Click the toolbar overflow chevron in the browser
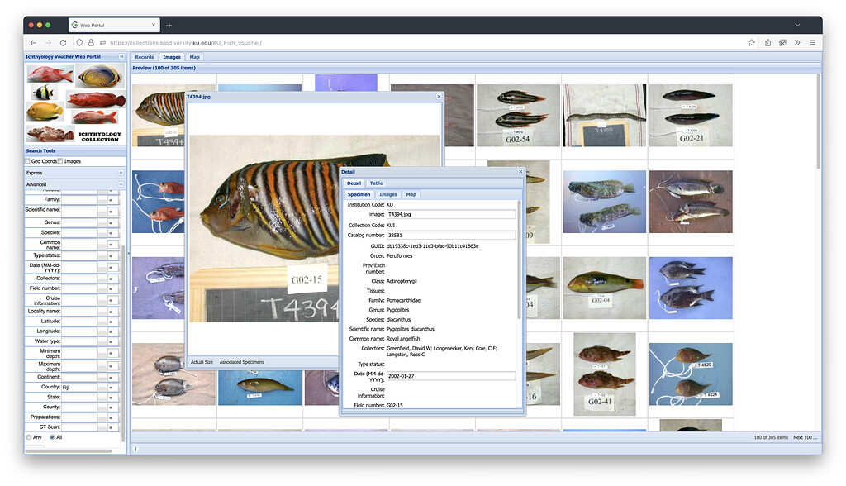846x486 pixels. [x=796, y=42]
